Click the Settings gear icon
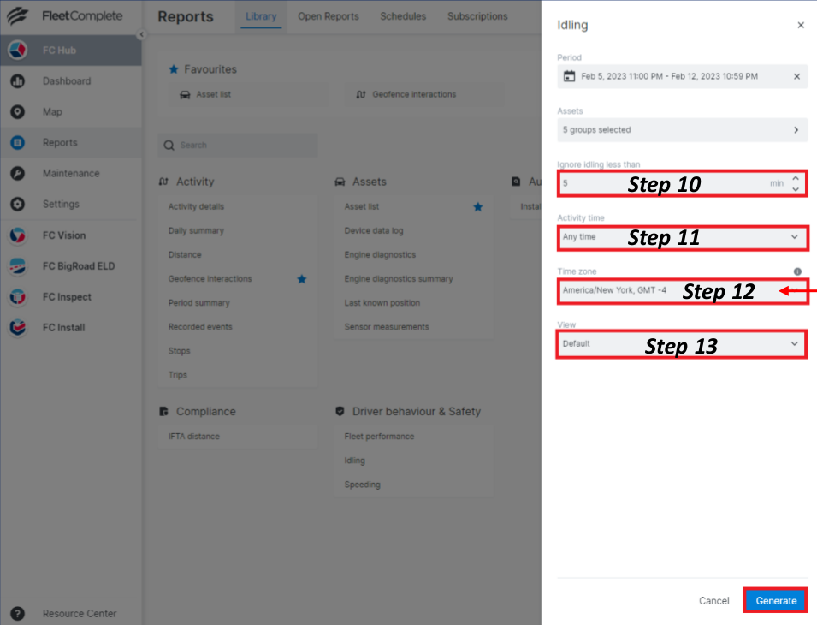This screenshot has height=625, width=817. (17, 205)
